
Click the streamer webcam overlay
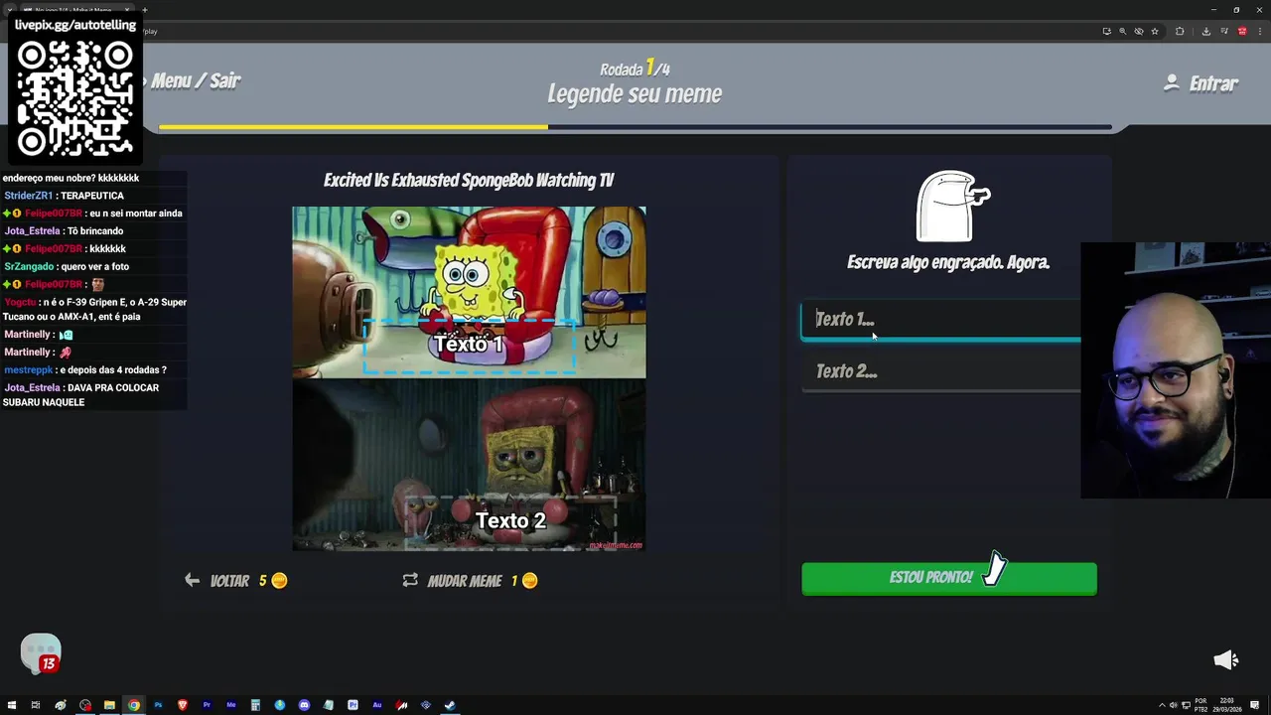1176,369
